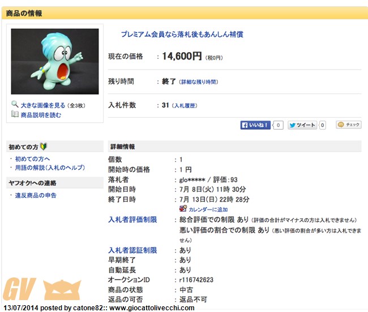
Task: Click the 違反商品の申告 report link
Action: 36,195
